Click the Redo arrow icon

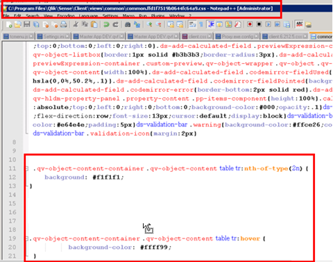coord(115,24)
